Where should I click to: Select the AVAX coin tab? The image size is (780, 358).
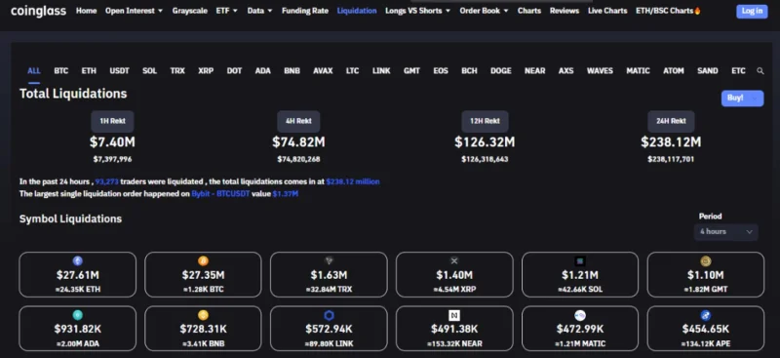(323, 70)
